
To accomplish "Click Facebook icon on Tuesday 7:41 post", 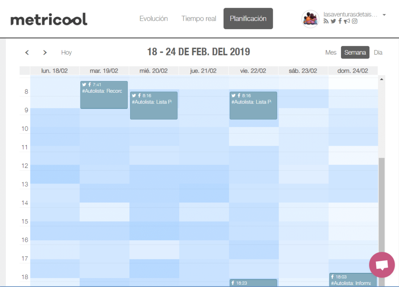I will [90, 85].
